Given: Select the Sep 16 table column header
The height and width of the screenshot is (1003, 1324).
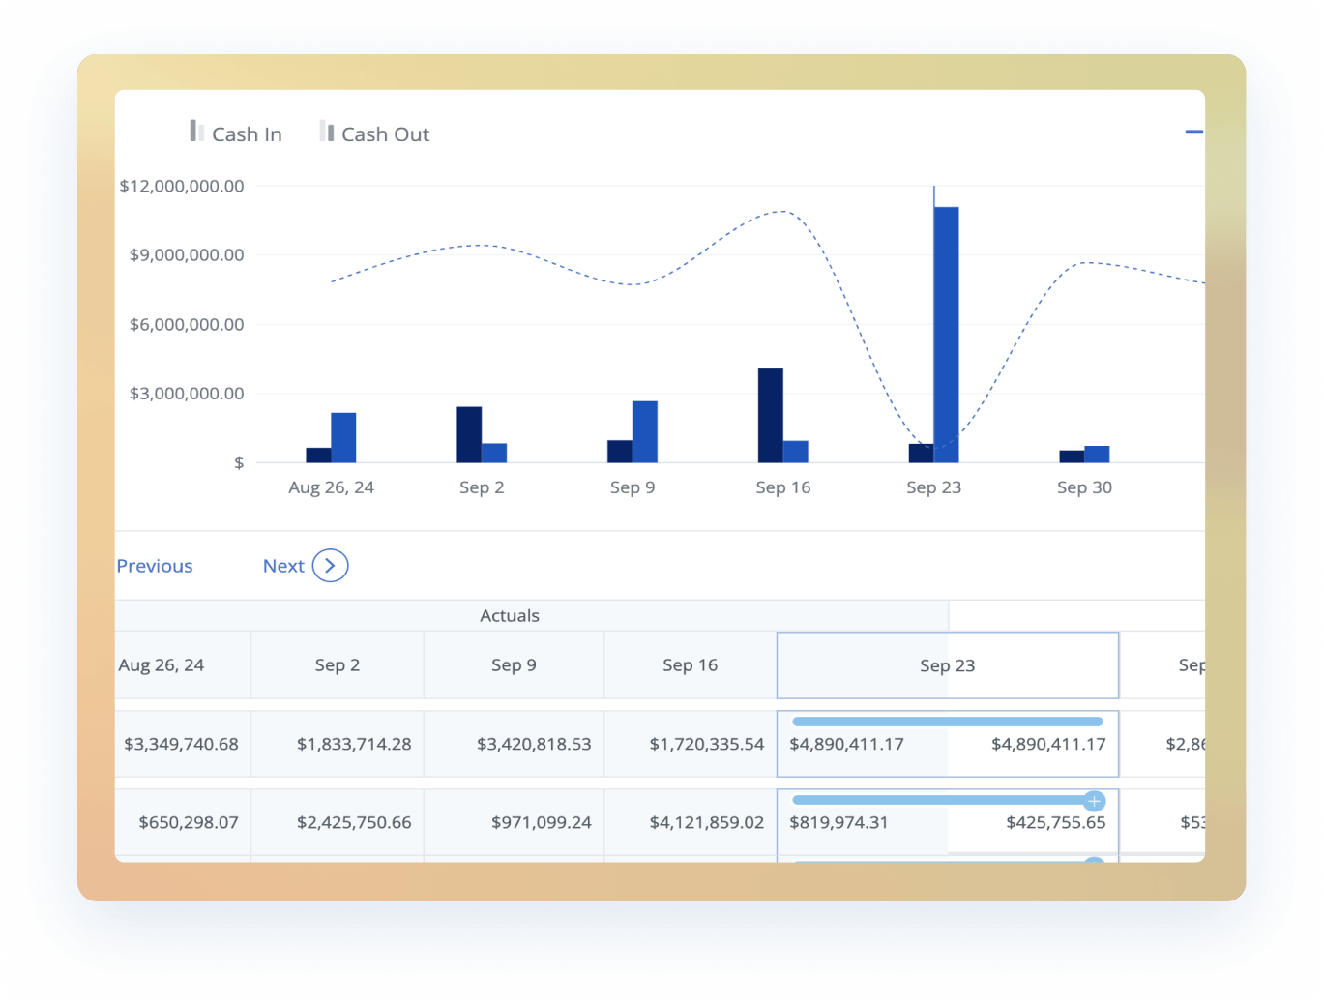Looking at the screenshot, I should point(690,665).
